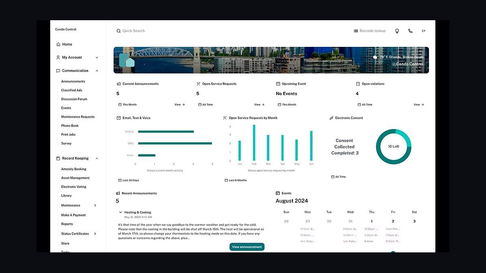Open the Announcements menu item
Viewport: 486px width, 273px height.
tap(73, 81)
